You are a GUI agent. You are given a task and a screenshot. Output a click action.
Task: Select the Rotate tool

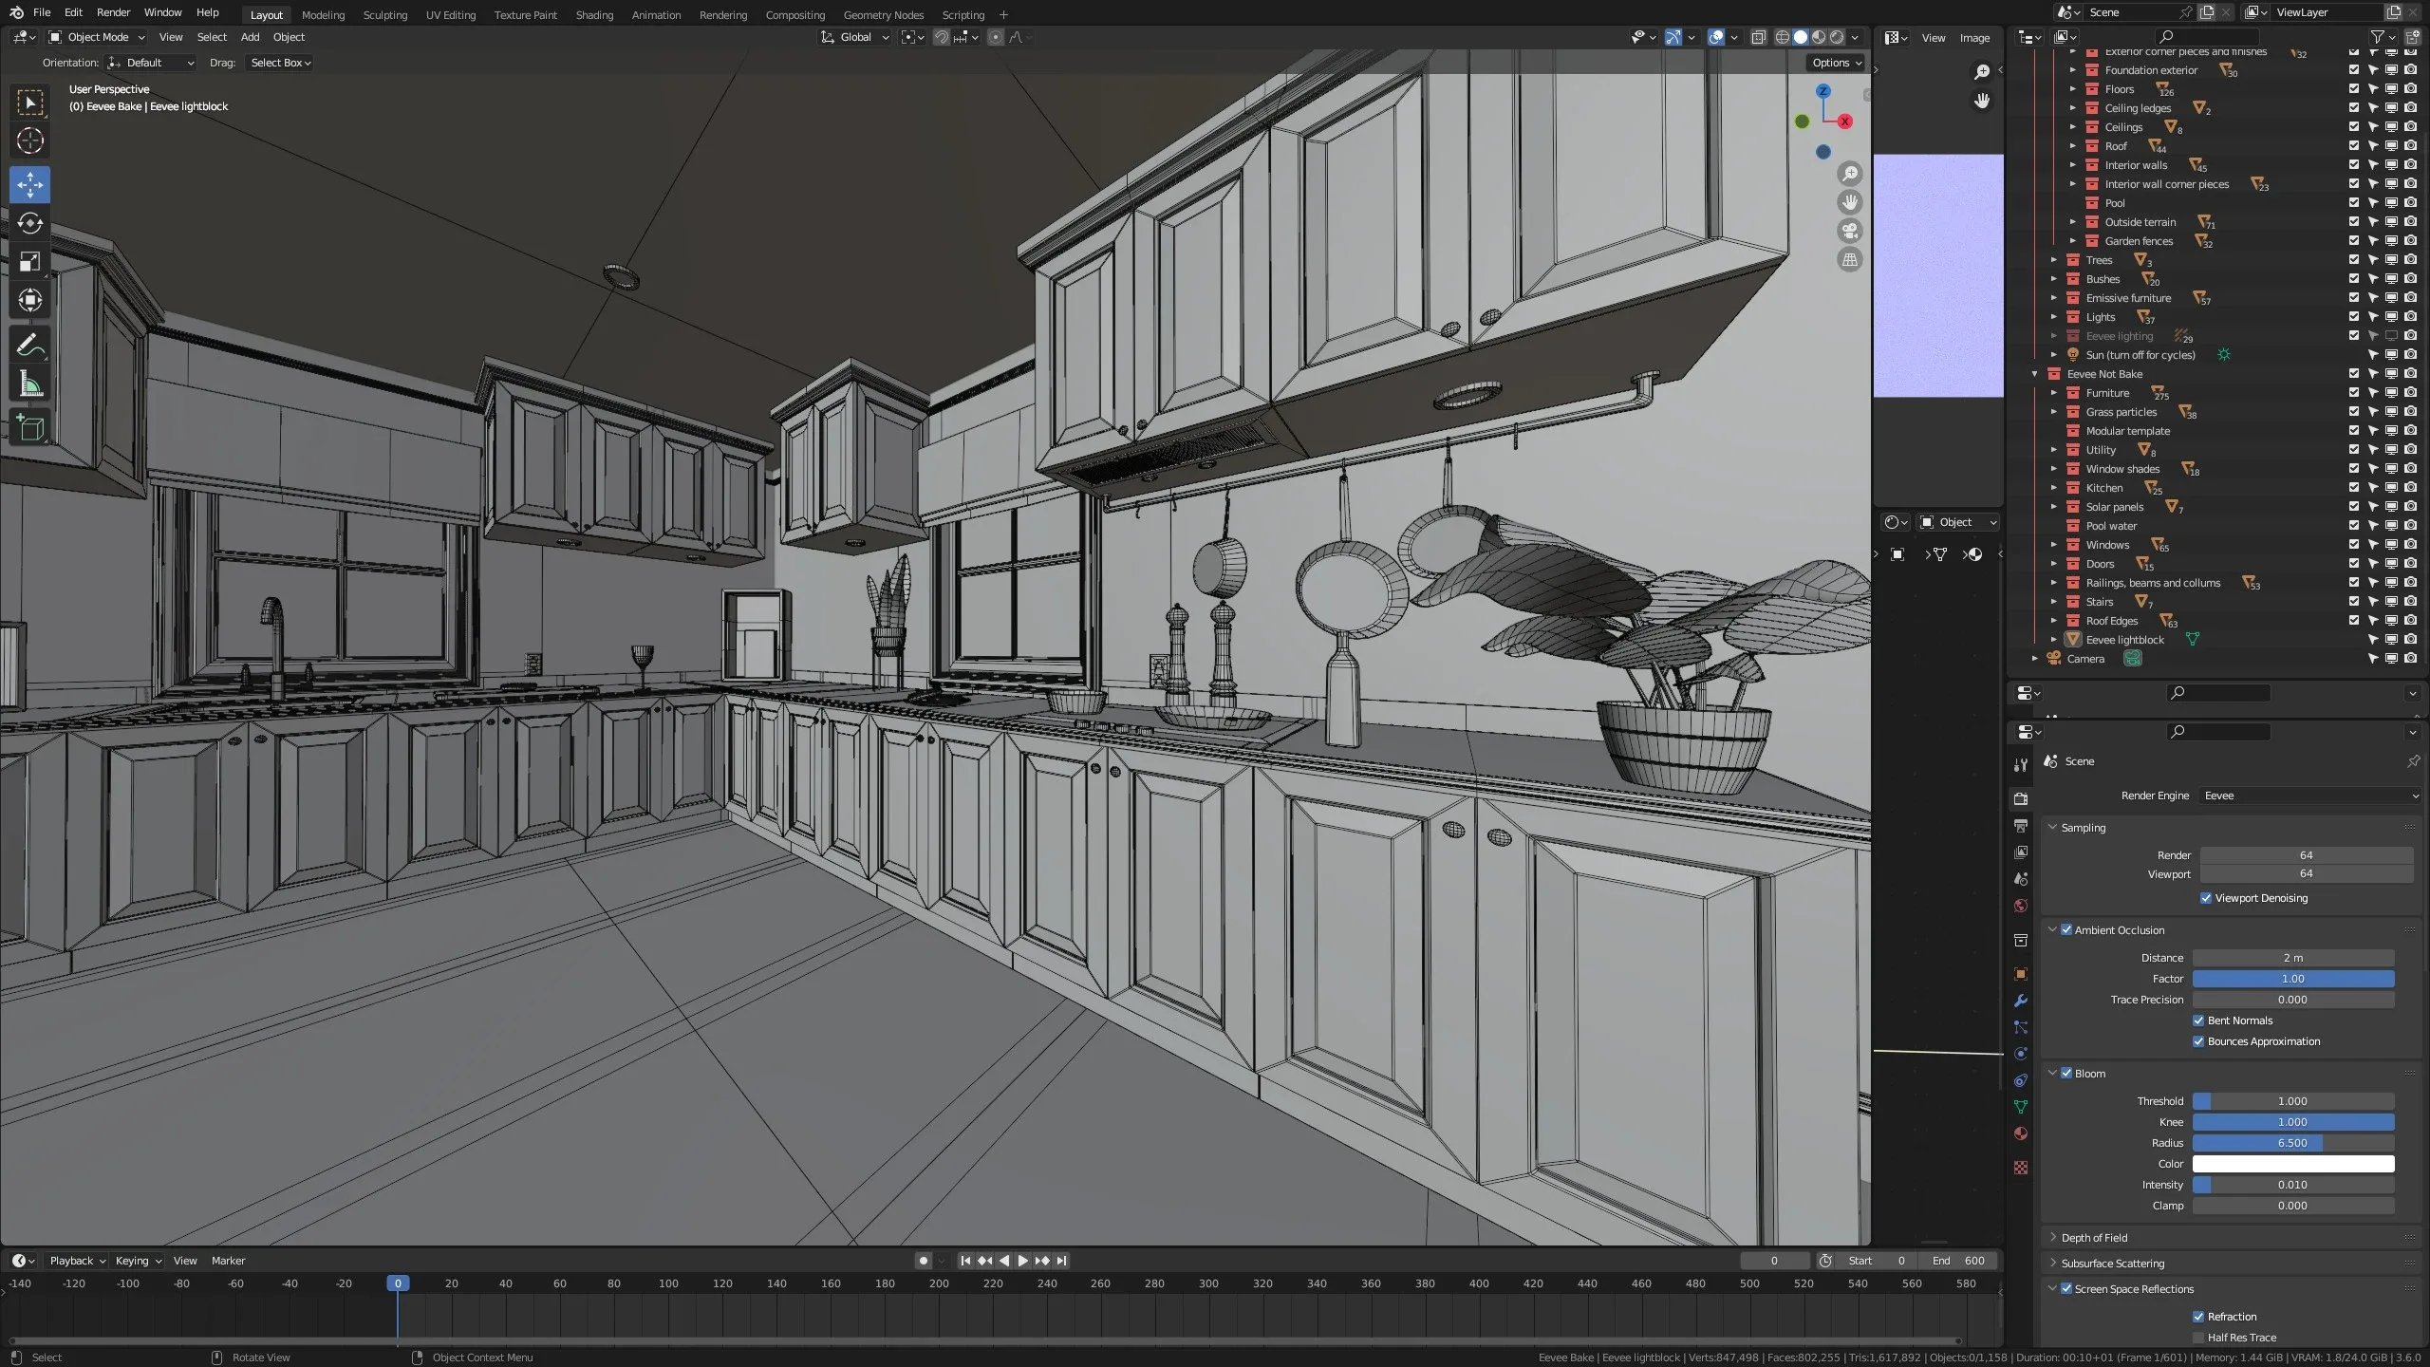(x=30, y=224)
